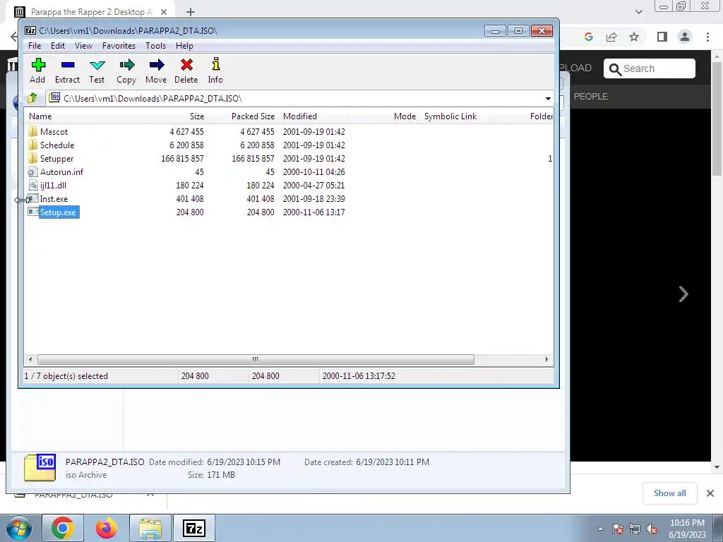The image size is (723, 542).
Task: Click the horizontal scrollbar right arrow
Action: tap(547, 359)
